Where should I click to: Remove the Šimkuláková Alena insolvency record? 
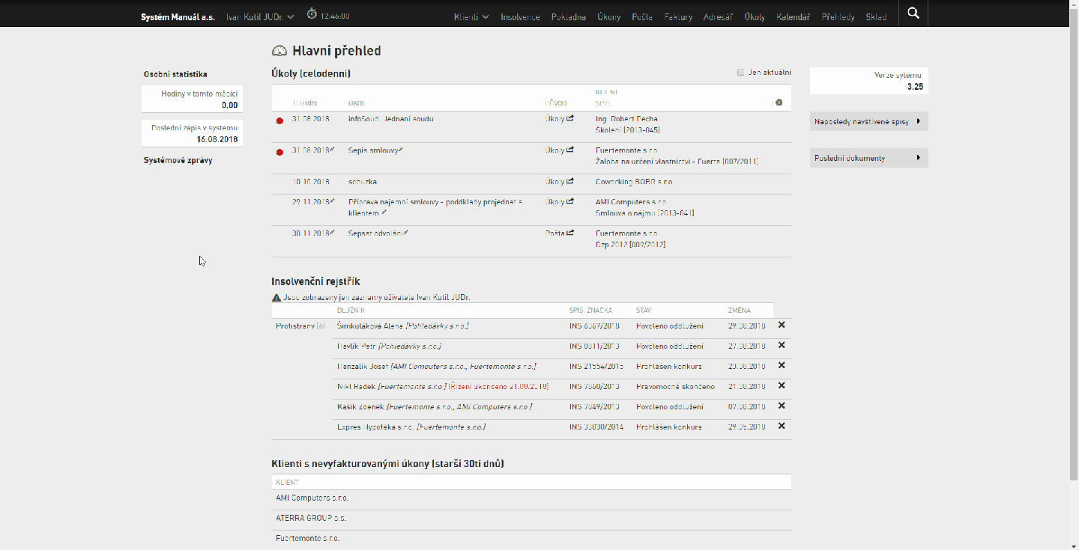click(x=782, y=325)
